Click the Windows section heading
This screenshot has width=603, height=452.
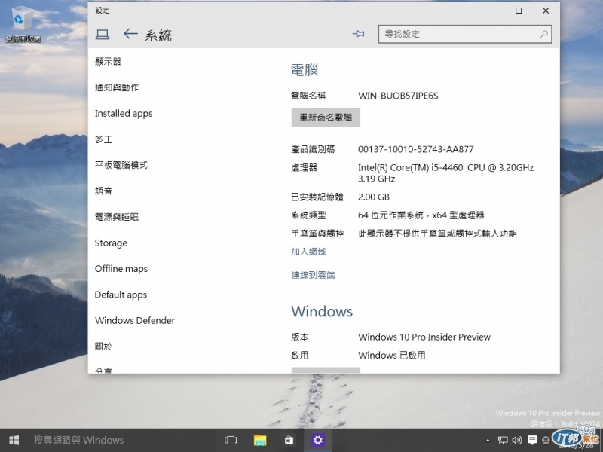pos(322,311)
